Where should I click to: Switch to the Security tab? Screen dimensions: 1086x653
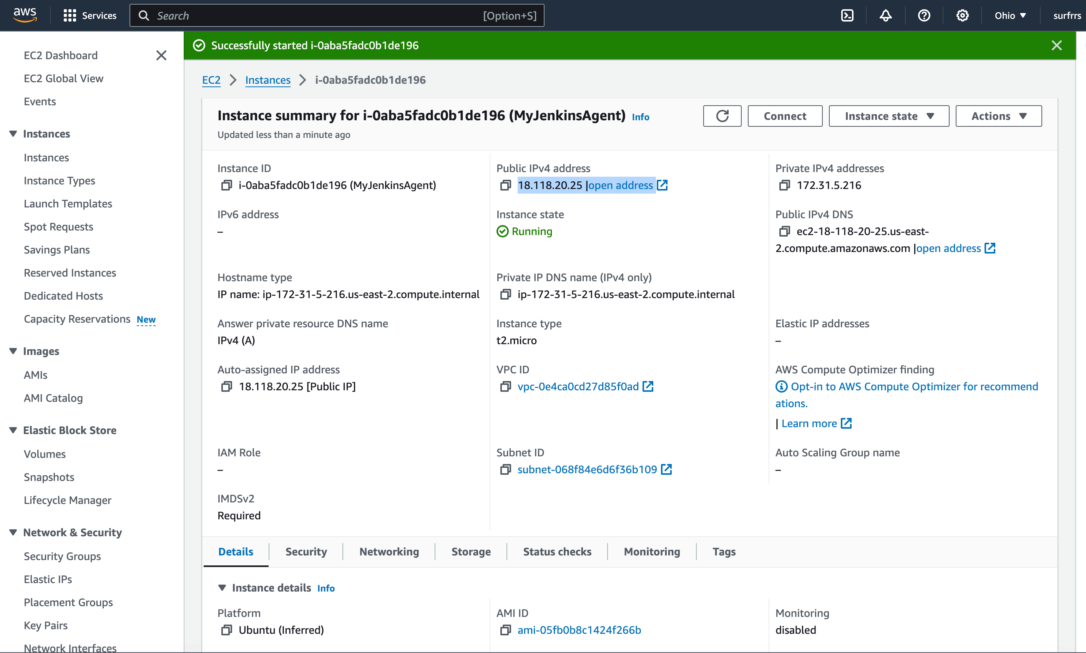306,552
